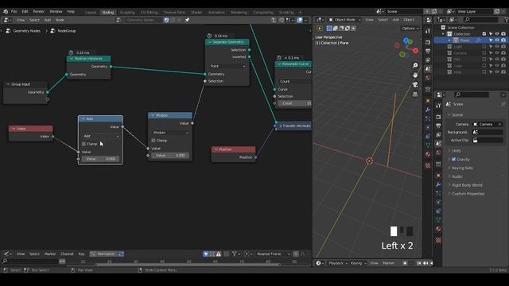Open the View Layer browse icon in the top bar

[450, 11]
